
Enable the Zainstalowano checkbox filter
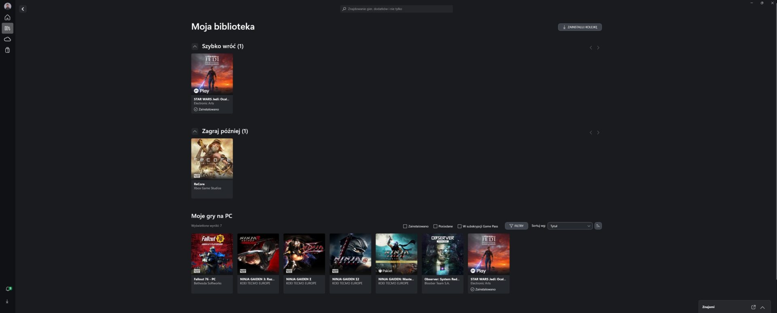pos(405,226)
